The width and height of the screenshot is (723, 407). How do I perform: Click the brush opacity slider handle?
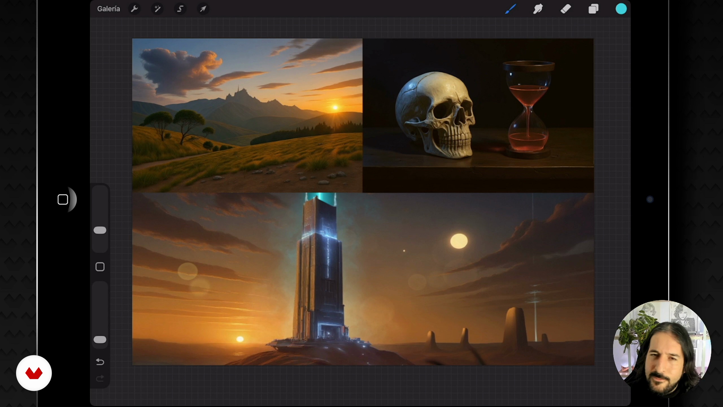(100, 339)
